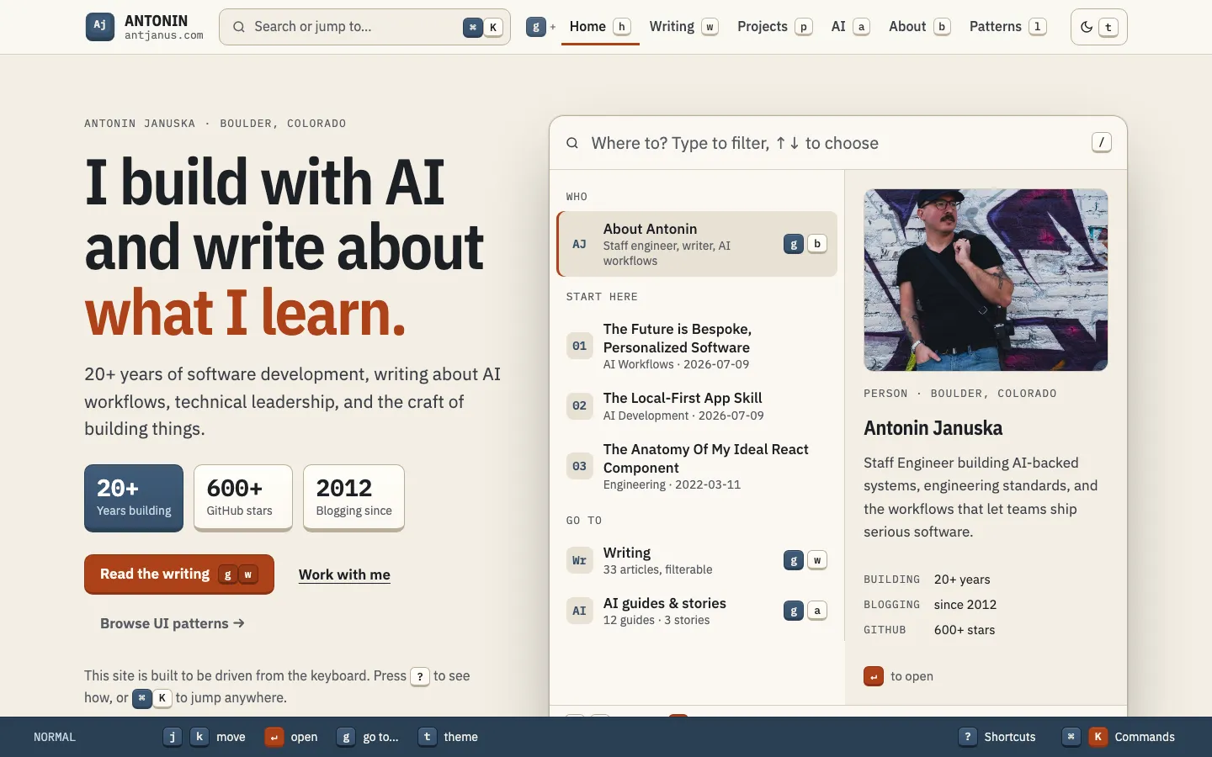This screenshot has width=1212, height=757.
Task: Open the Patterns nav item
Action: (1007, 27)
